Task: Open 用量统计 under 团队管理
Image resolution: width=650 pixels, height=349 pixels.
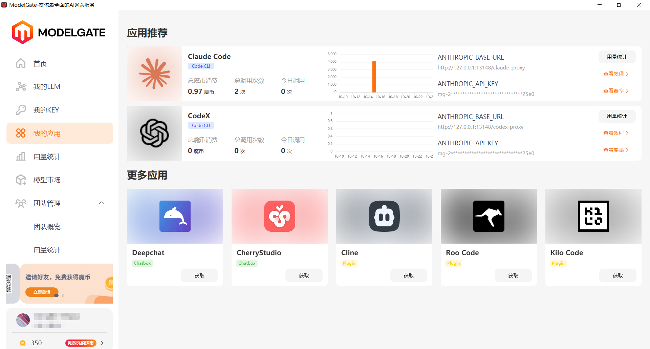Action: click(x=47, y=250)
